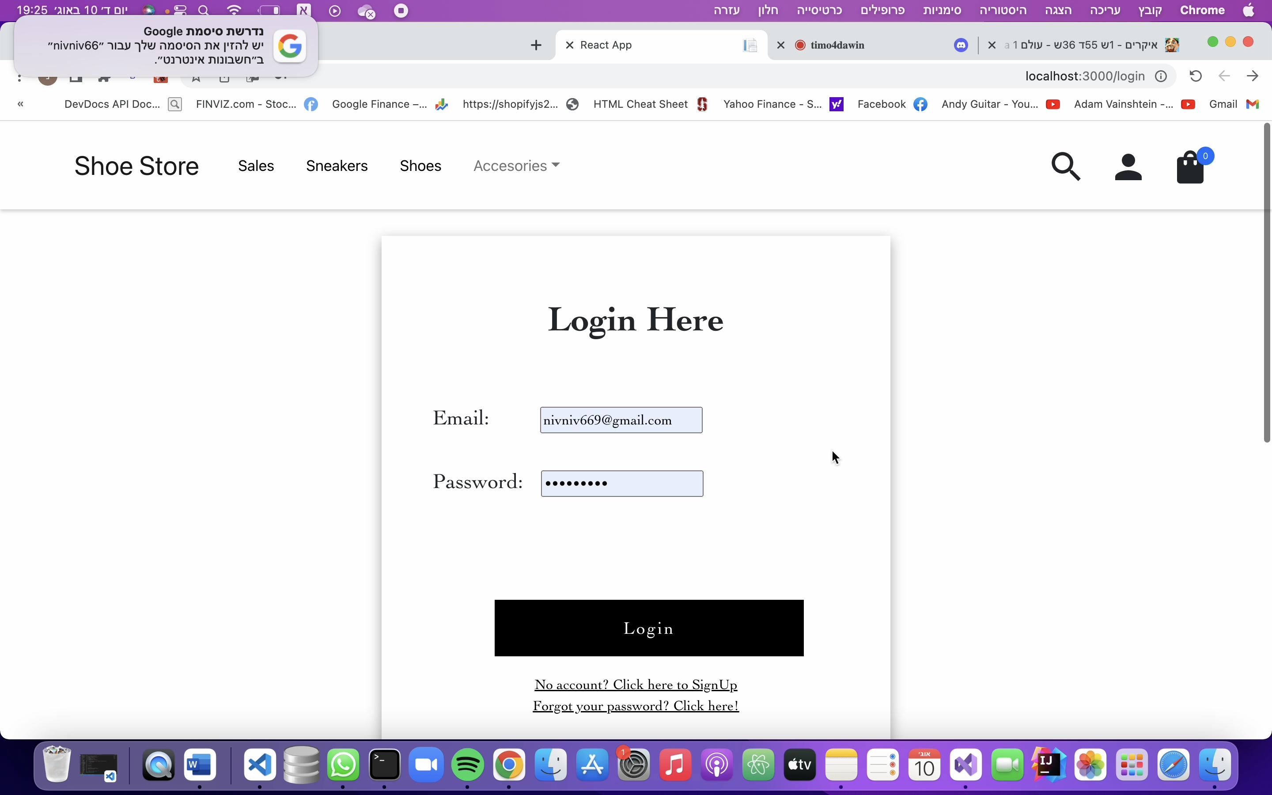Click the Login button
Viewport: 1272px width, 795px height.
tap(649, 628)
